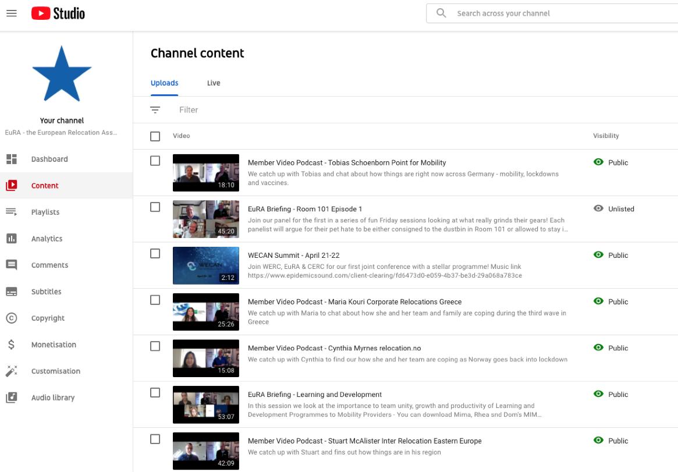Image resolution: width=678 pixels, height=472 pixels.
Task: Click the filter lines icon
Action: coord(155,110)
